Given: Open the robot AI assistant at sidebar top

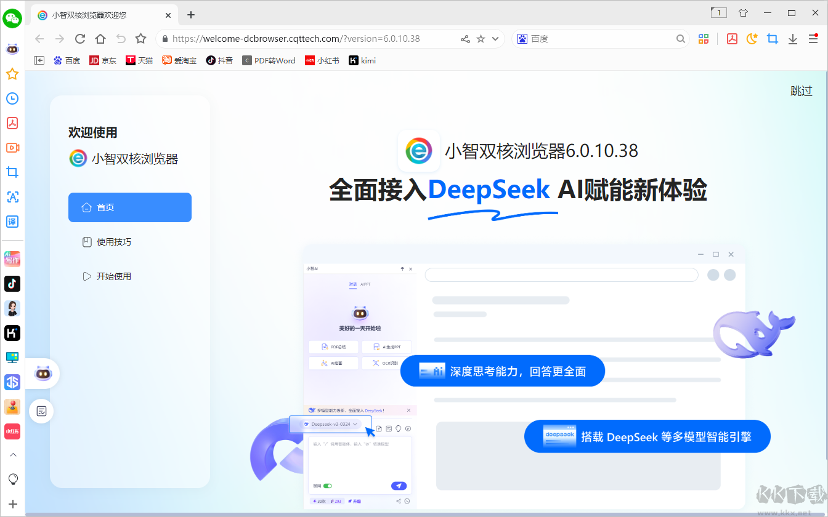Looking at the screenshot, I should (x=12, y=49).
